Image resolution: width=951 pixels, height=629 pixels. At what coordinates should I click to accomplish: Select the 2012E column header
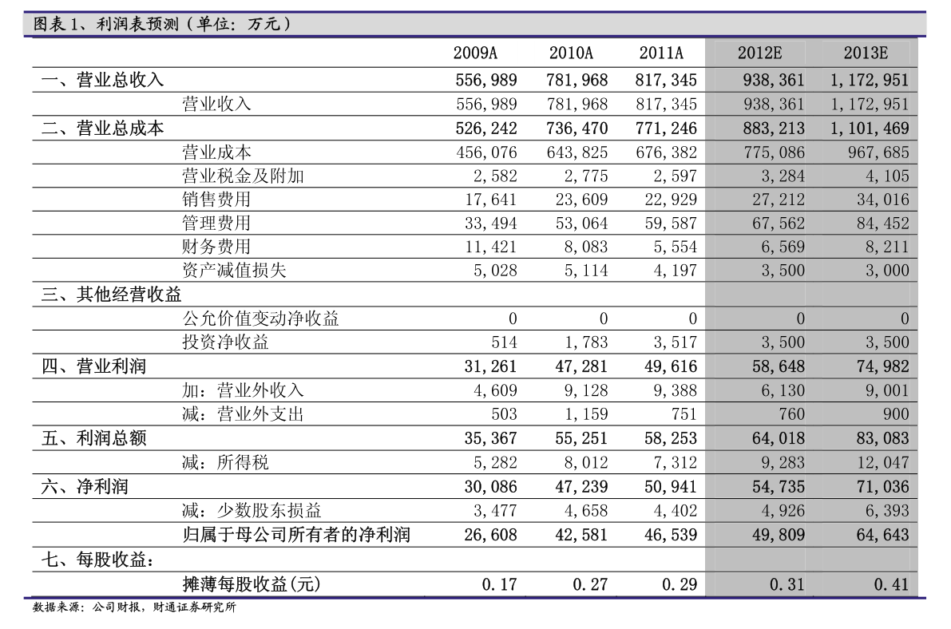coord(759,53)
